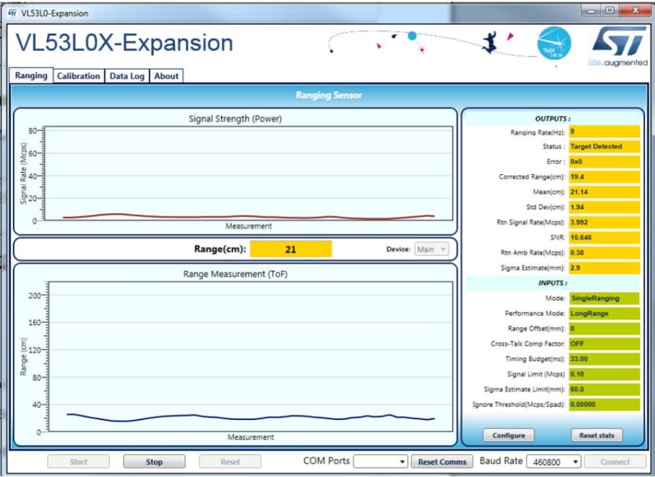
Task: Open the Data Log tab
Action: click(126, 76)
